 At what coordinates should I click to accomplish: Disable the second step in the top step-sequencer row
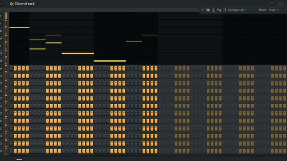15,68
